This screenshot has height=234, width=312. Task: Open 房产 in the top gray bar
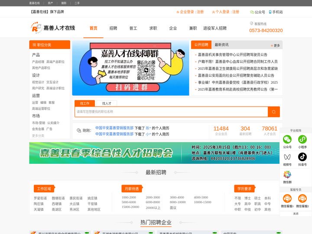50,3
